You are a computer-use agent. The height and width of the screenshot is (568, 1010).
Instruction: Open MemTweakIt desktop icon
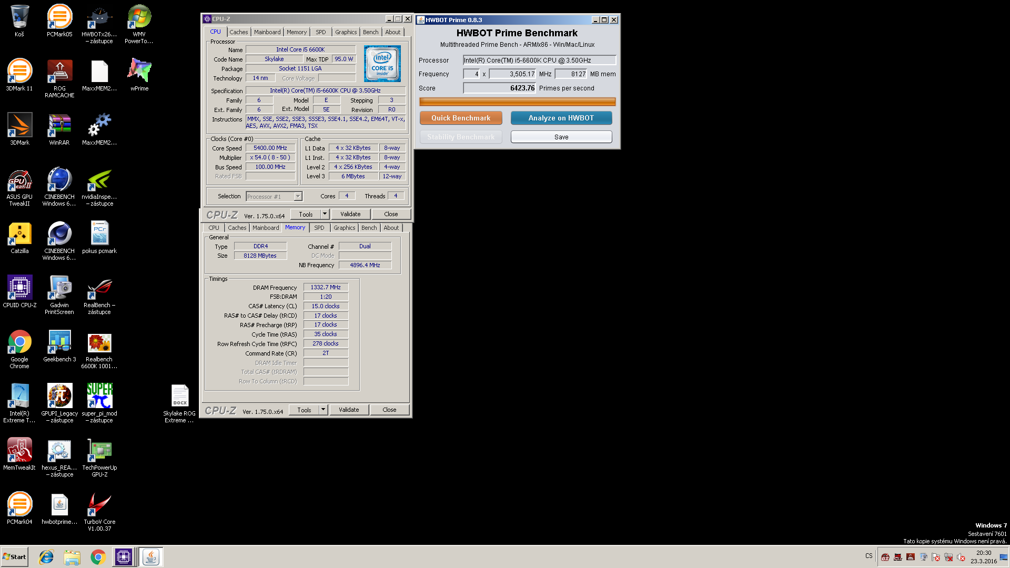(19, 454)
